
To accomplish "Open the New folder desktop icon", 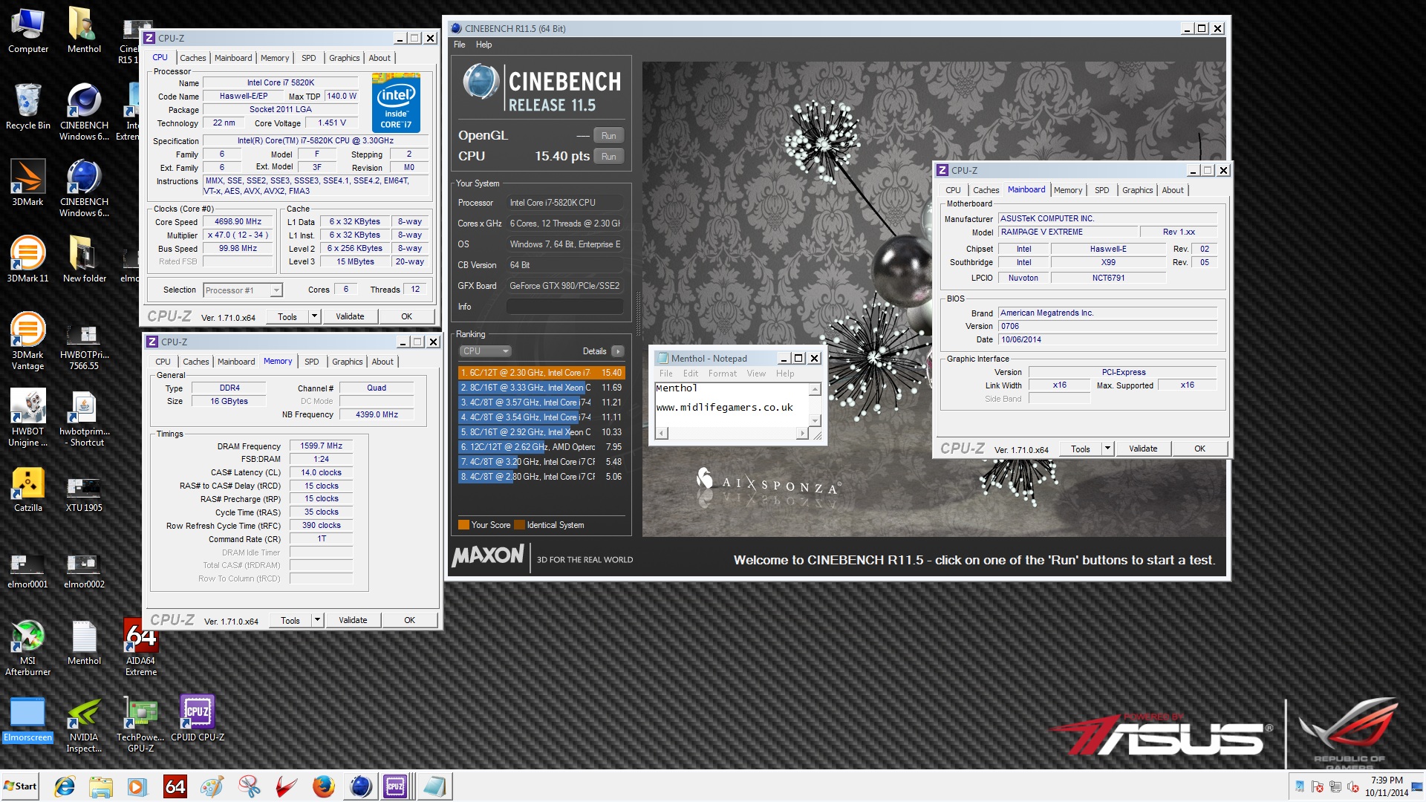I will click(84, 260).
